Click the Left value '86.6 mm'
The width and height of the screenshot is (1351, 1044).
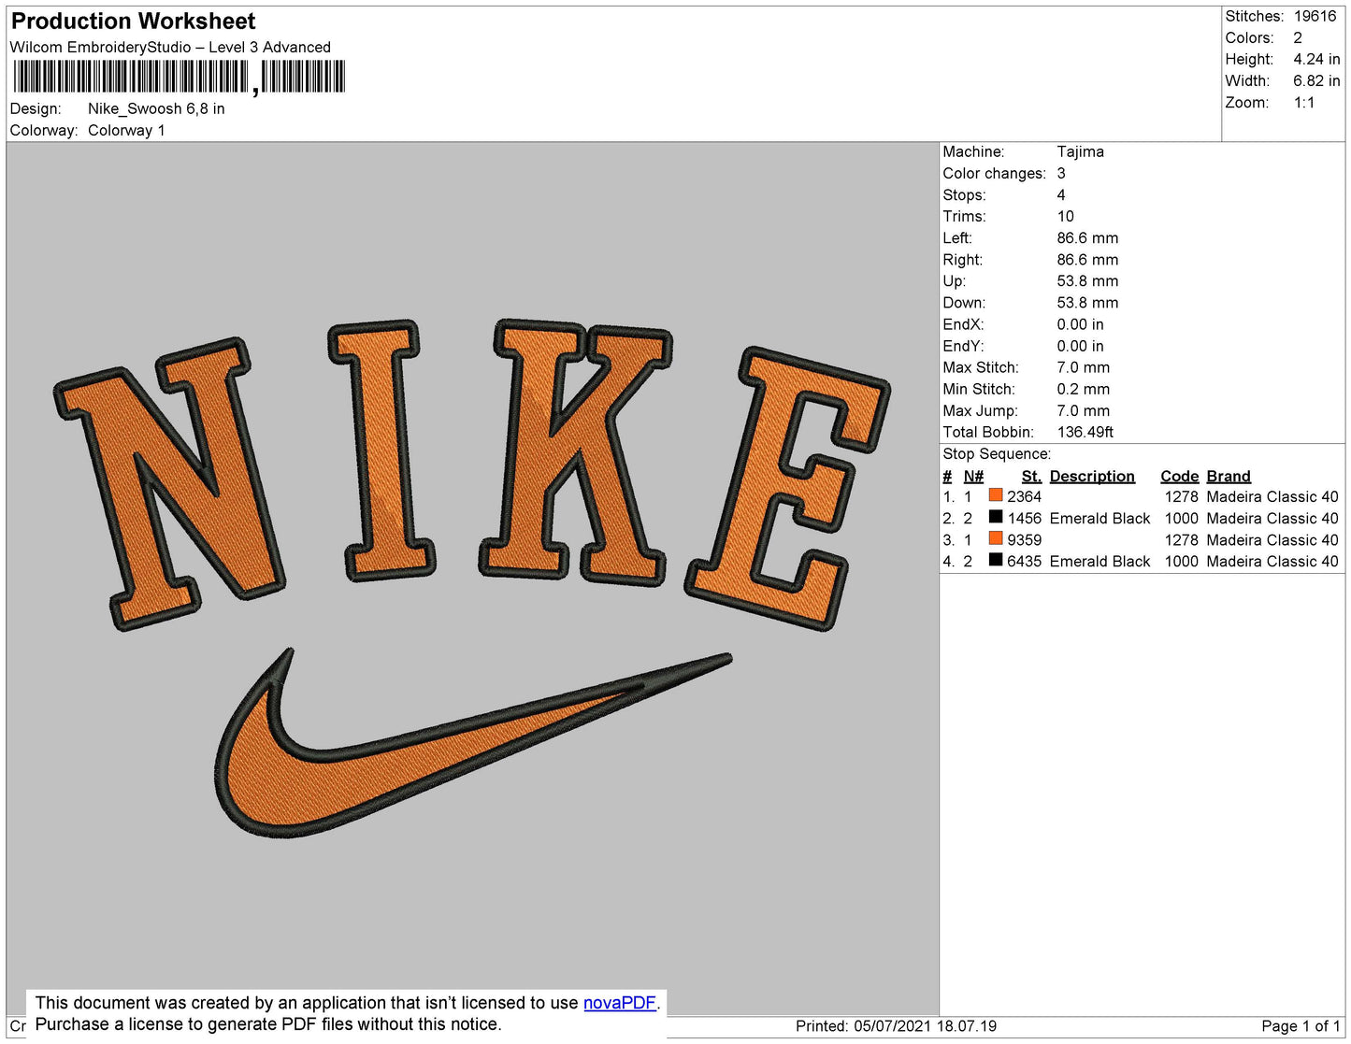1087,237
